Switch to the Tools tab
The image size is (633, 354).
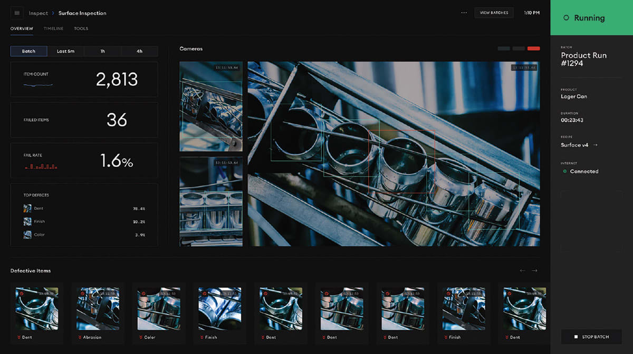coord(81,28)
